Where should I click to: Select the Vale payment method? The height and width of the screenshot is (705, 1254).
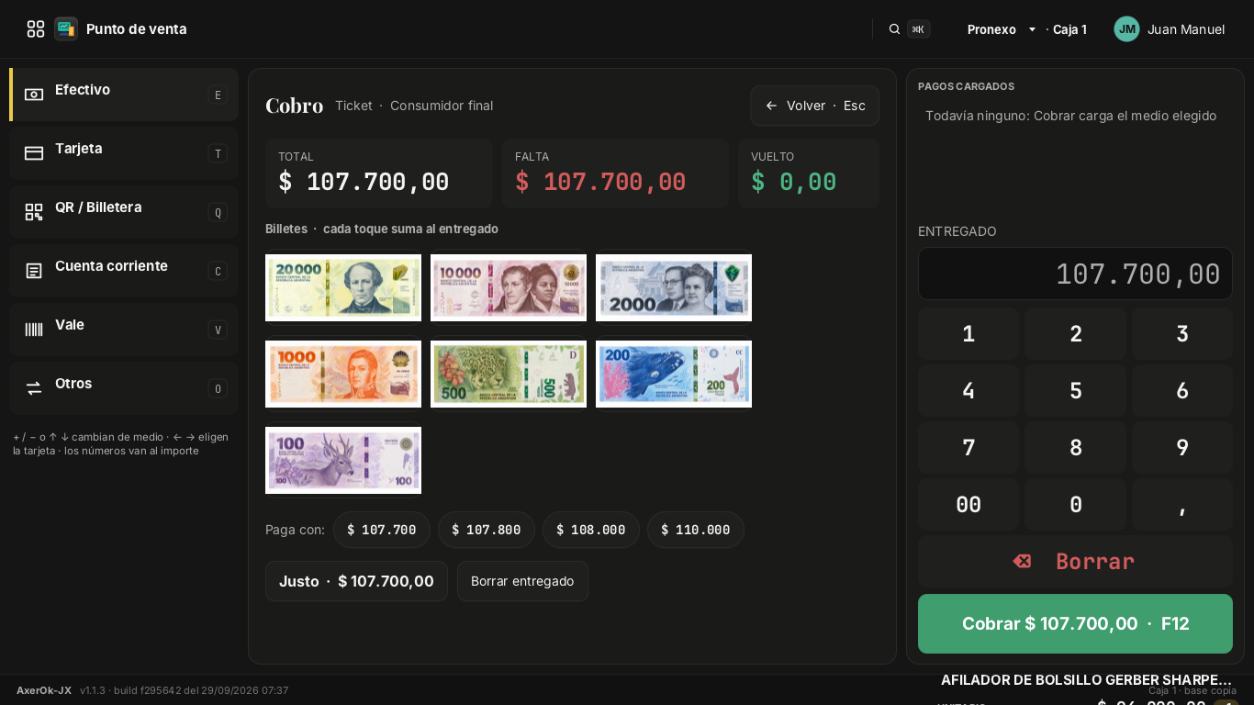click(x=124, y=330)
